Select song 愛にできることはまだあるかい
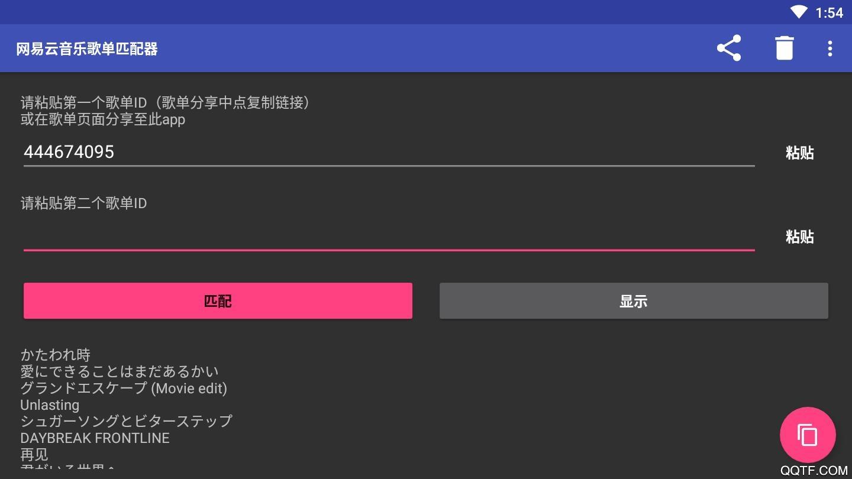 120,371
